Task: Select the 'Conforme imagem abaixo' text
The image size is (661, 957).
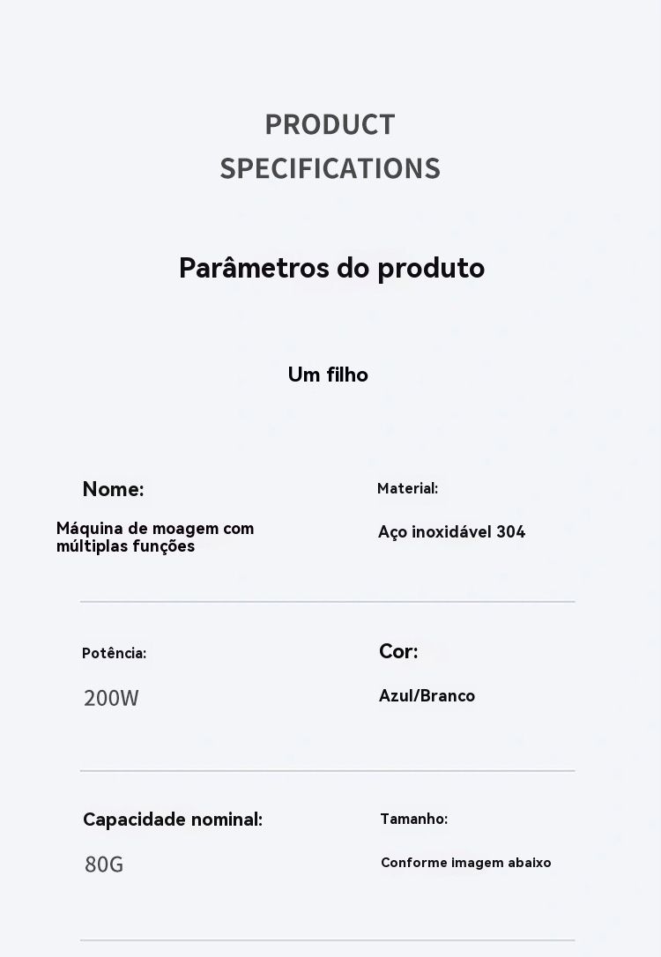Action: pos(465,863)
